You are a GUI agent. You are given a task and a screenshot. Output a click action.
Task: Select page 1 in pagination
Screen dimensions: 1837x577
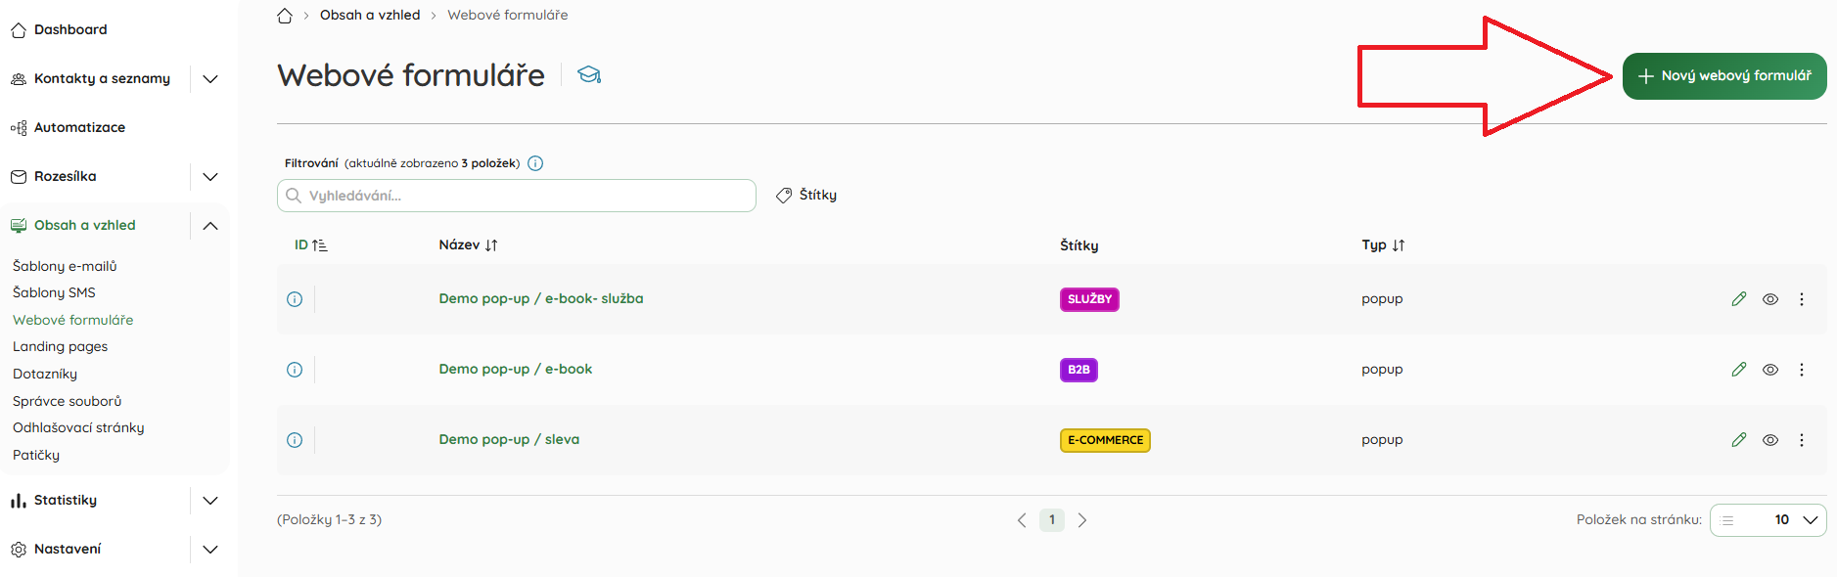(1052, 520)
